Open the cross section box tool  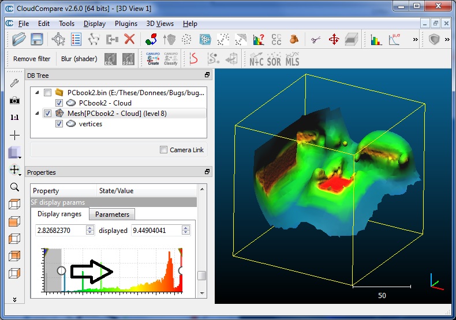coord(352,39)
